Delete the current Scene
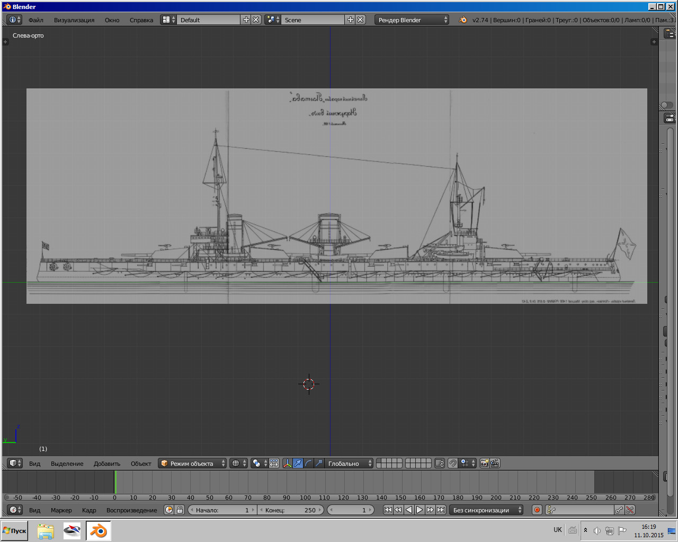678x542 pixels. 360,20
